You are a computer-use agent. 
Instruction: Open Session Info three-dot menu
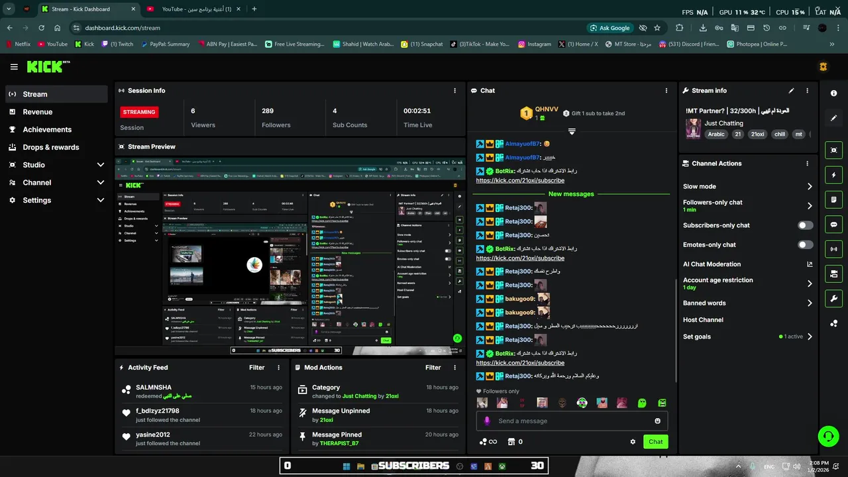click(454, 91)
